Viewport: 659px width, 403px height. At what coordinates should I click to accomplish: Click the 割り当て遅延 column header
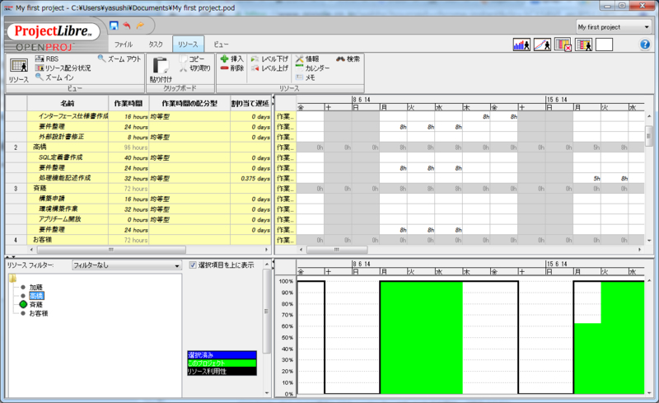tap(250, 103)
